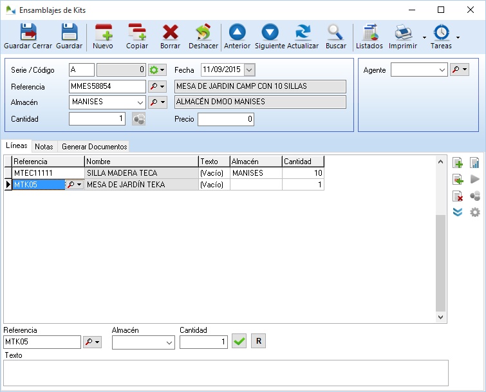Switch to the Notas tab
Image resolution: width=486 pixels, height=392 pixels.
click(x=44, y=147)
